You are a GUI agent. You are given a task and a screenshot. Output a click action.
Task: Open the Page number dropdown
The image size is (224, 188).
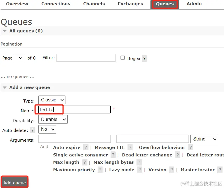coord(19,58)
